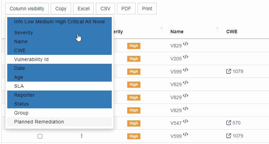Viewport: 269px width, 144px height.
Task: Export the table with the Excel button
Action: (83, 9)
